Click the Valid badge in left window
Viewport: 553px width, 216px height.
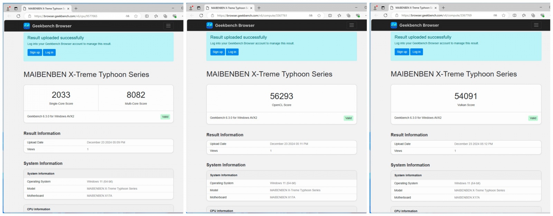click(x=165, y=117)
